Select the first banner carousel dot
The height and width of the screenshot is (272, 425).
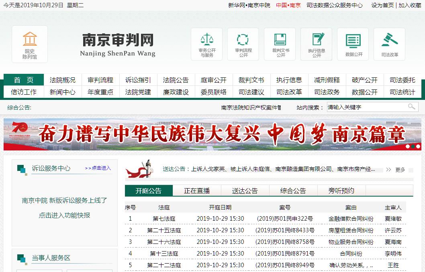click(x=407, y=146)
